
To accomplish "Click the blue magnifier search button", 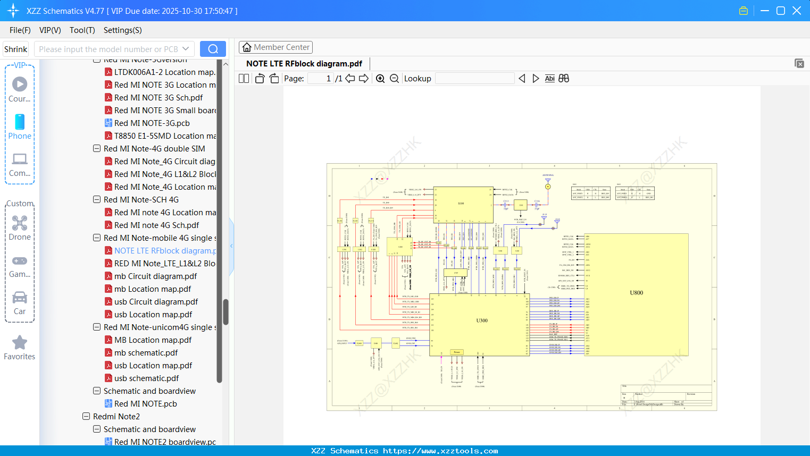I will (x=213, y=48).
